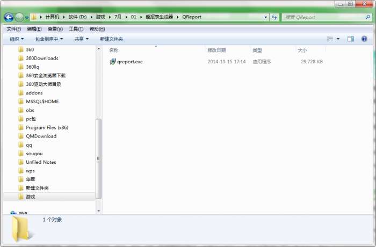Click the Back navigation arrow button
376x247 pixels.
pos(9,17)
